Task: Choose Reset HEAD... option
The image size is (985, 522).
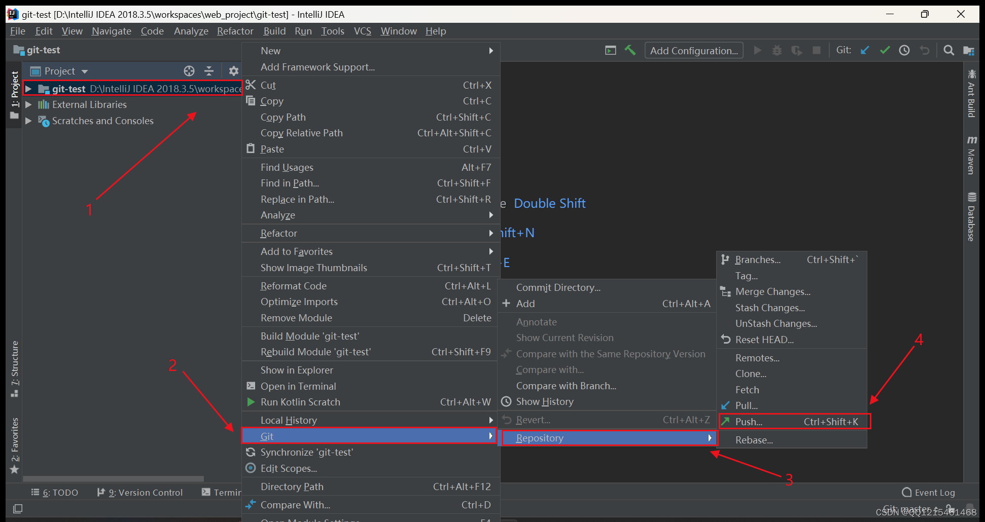Action: coord(791,340)
